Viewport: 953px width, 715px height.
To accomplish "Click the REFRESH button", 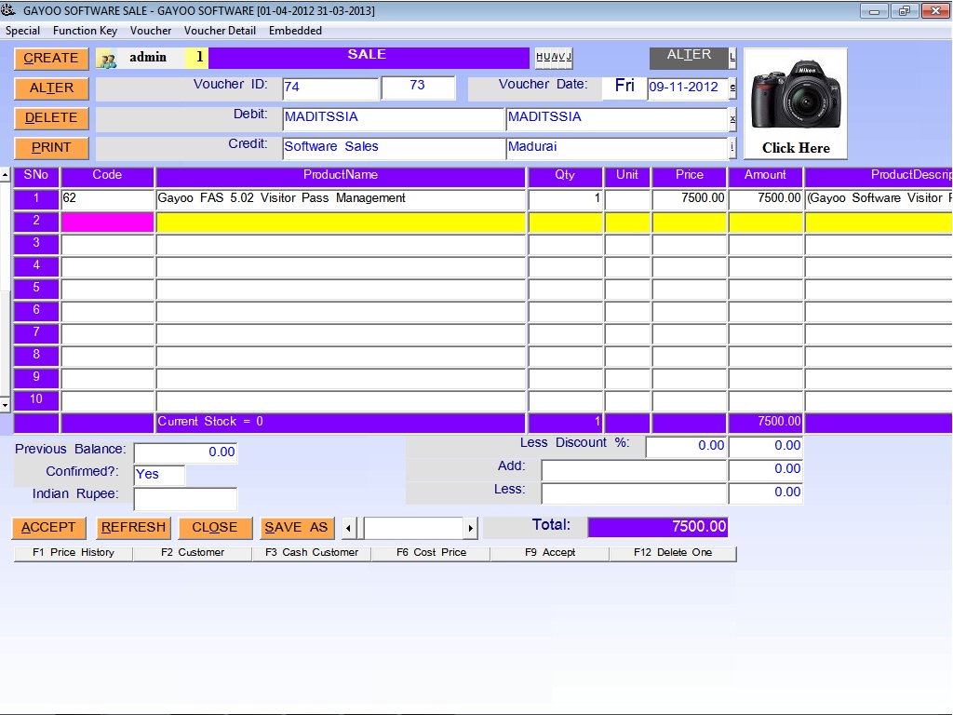I will coord(133,528).
